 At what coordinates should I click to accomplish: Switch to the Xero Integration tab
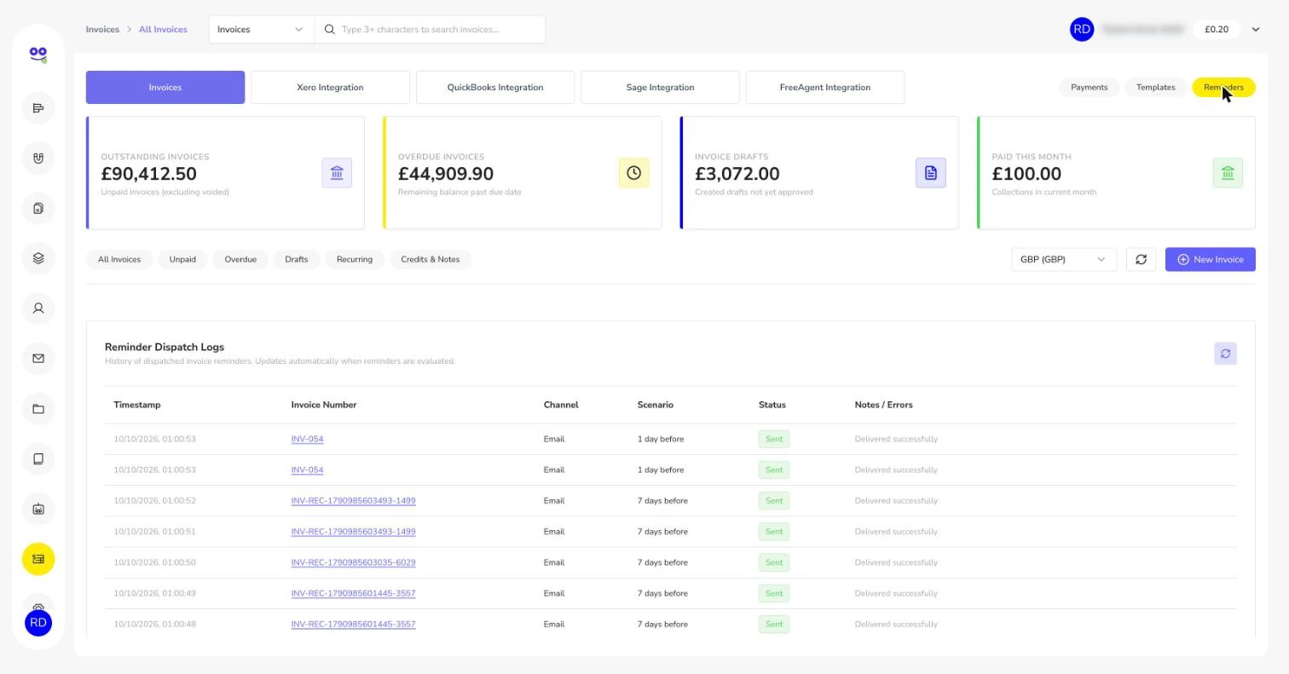(330, 87)
